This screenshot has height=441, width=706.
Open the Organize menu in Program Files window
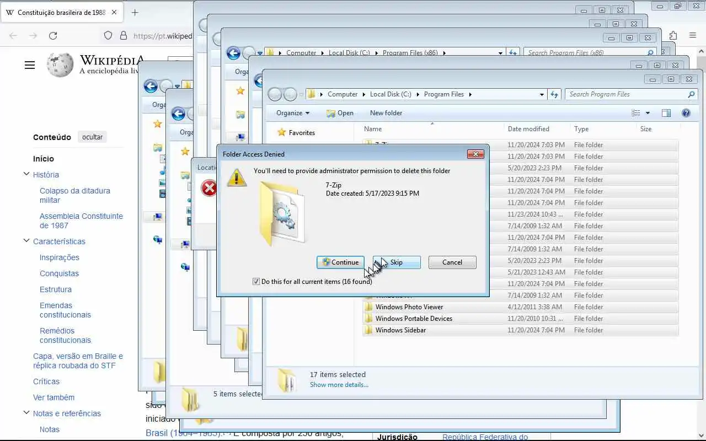pyautogui.click(x=293, y=113)
